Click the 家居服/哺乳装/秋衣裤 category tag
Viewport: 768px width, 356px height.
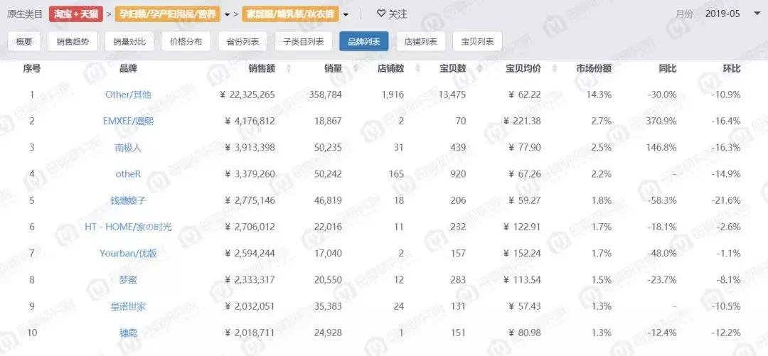click(x=289, y=14)
